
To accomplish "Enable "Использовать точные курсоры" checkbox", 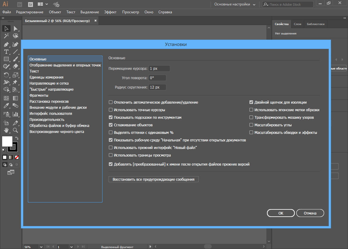I will click(x=111, y=110).
